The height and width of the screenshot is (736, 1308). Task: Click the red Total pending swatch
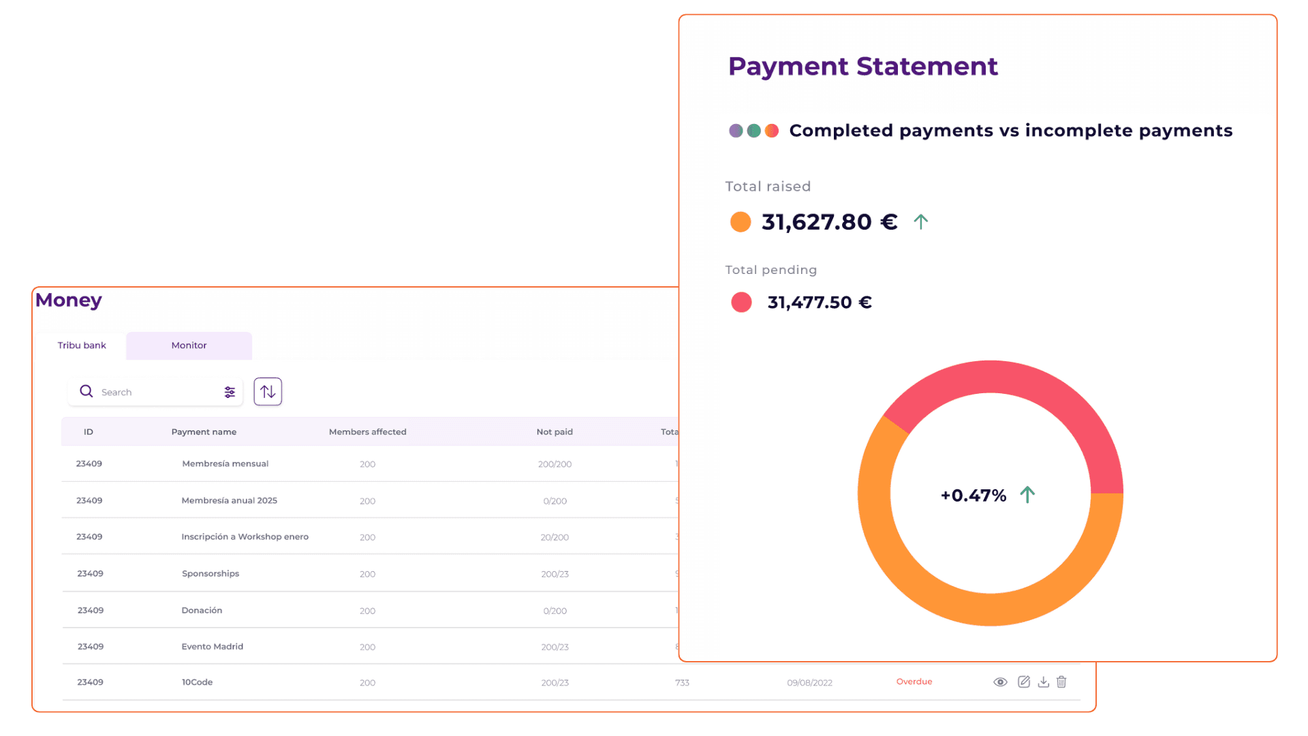(741, 303)
